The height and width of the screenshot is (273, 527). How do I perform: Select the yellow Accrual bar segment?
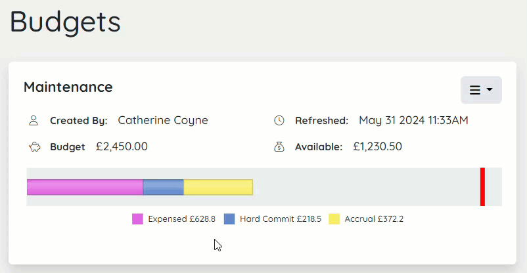coord(218,187)
